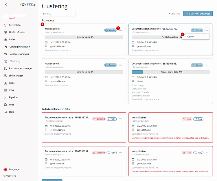The height and width of the screenshot is (181, 217).
Task: Click Pending badge on 2:59:58 PM job
Action: point(110,30)
